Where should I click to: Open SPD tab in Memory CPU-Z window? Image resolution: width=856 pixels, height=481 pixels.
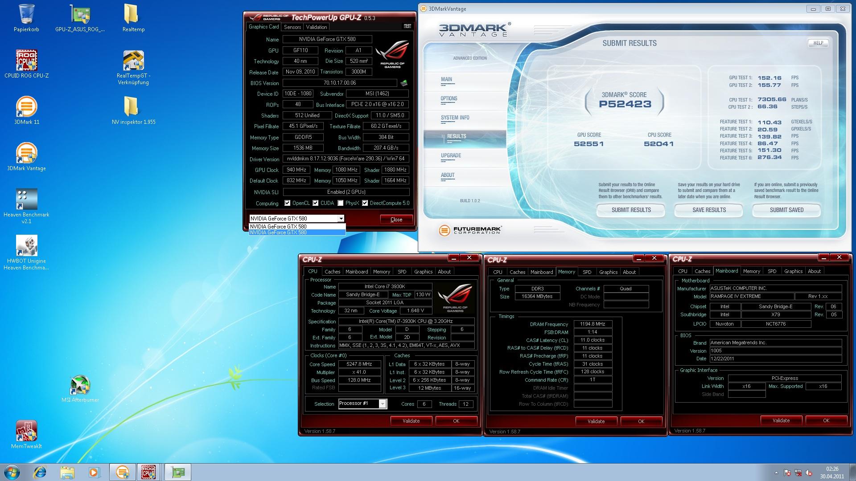click(587, 272)
